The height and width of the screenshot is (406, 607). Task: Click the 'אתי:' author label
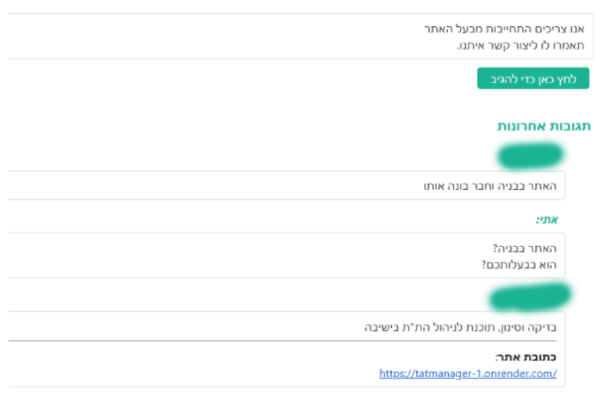point(548,219)
